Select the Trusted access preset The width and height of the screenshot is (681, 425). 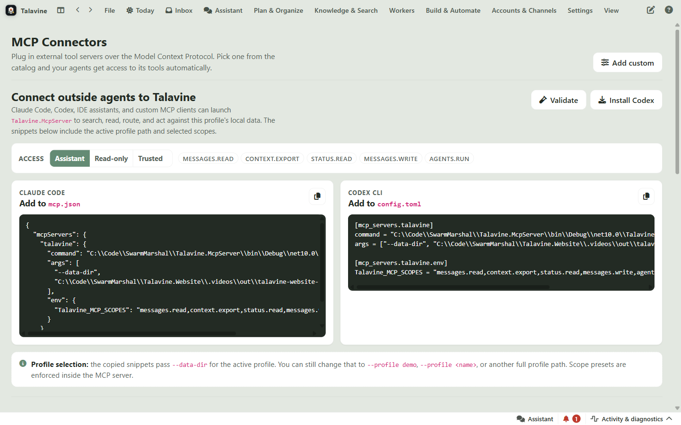[x=150, y=159]
